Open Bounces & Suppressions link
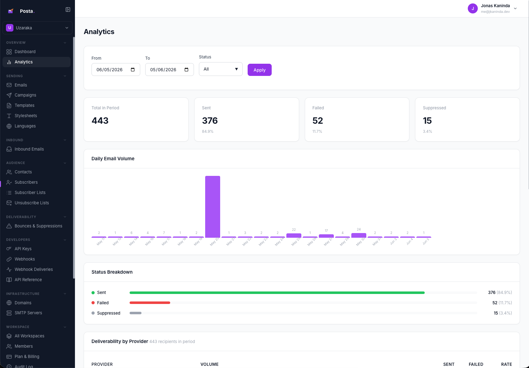 pos(37,226)
